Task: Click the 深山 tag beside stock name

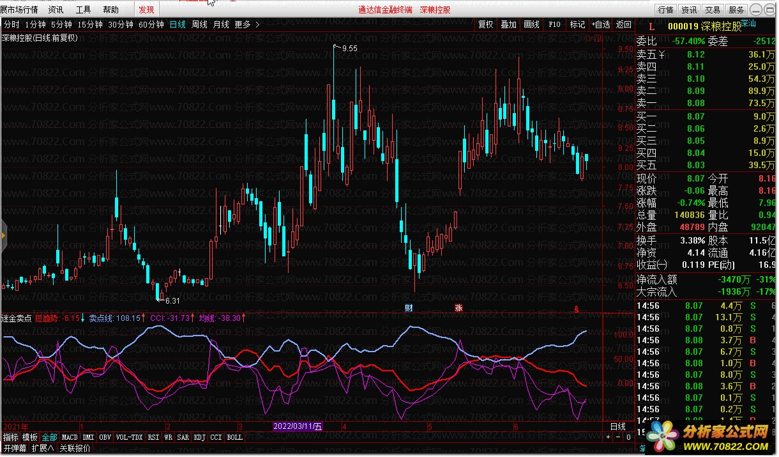Action: click(x=750, y=24)
